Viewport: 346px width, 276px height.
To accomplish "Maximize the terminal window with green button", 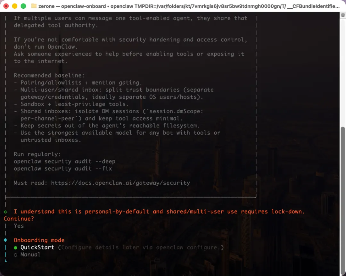I will coord(23,6).
